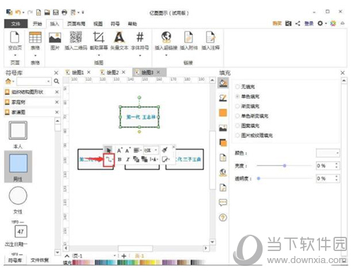Open font symbols (字体符号) tool
The image size is (354, 273).
tap(140, 40)
